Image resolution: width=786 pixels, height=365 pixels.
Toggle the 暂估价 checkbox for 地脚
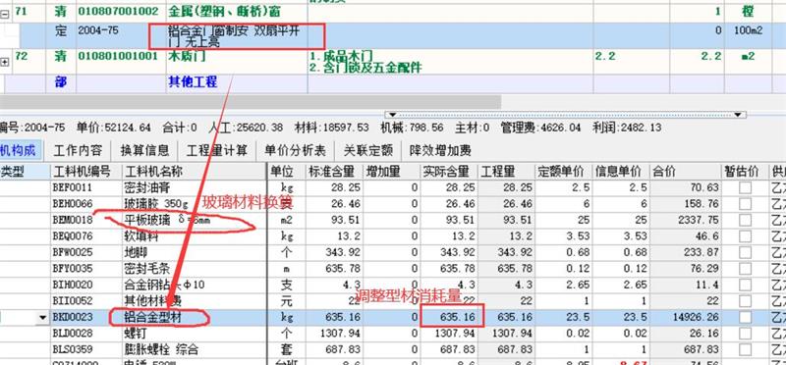(x=745, y=252)
